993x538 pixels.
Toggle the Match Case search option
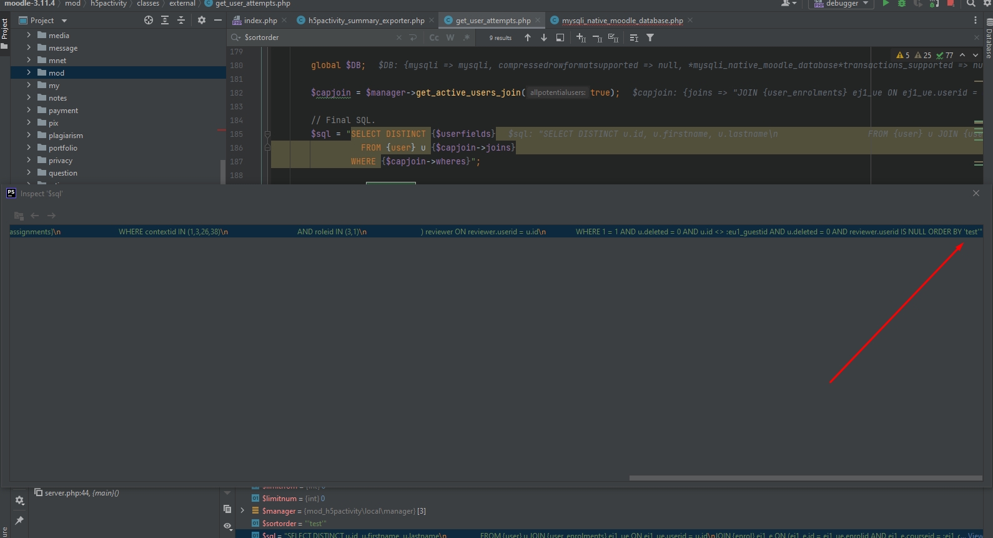click(434, 37)
